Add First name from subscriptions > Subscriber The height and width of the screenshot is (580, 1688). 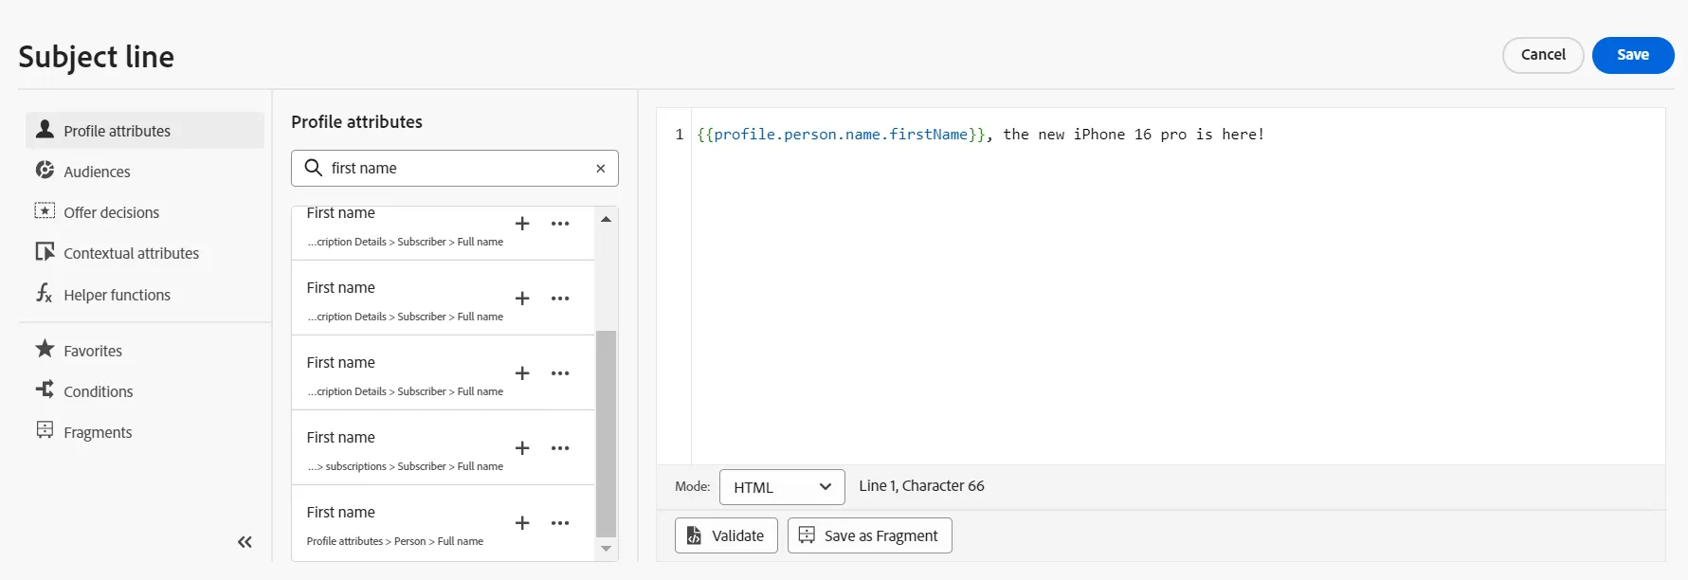pos(522,448)
